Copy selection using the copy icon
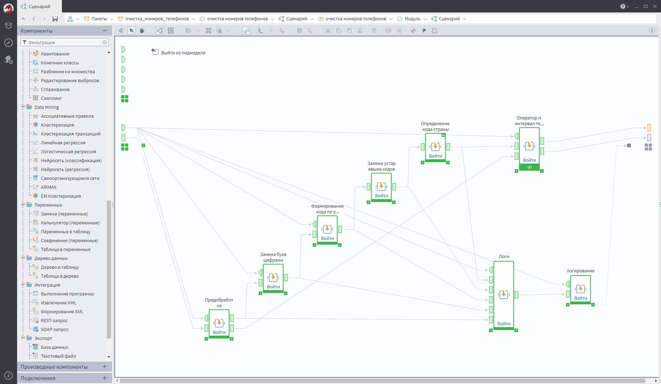 (x=338, y=31)
